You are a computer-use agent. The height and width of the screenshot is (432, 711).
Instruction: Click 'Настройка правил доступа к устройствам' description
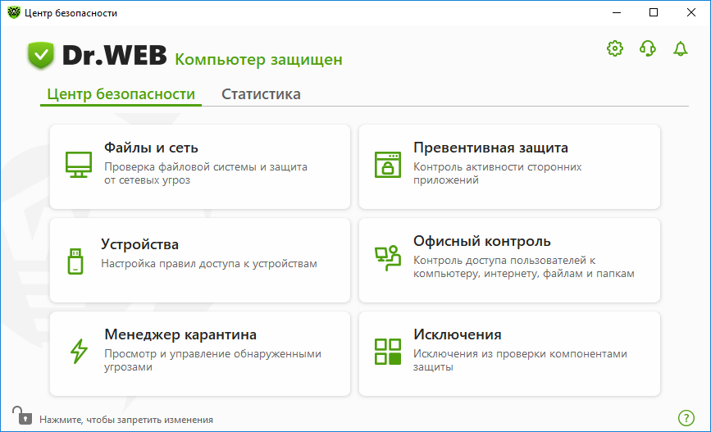pyautogui.click(x=209, y=264)
